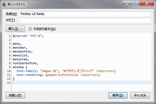Place cursor on the @charset line
The image size is (156, 104).
[x=28, y=36]
